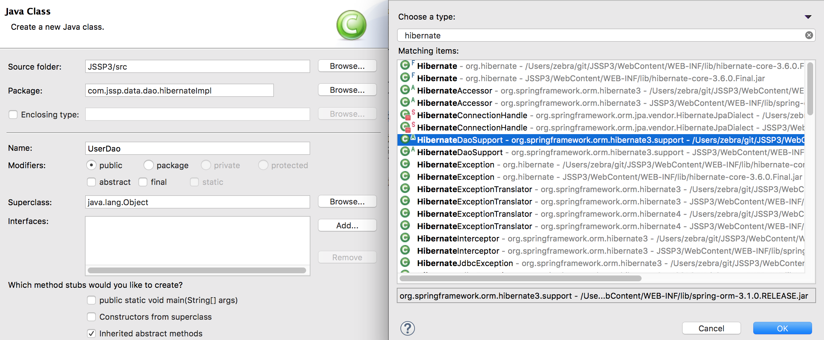The width and height of the screenshot is (824, 340).
Task: Select Hibernate entry under /Users/zebra path
Action: pyautogui.click(x=601, y=66)
